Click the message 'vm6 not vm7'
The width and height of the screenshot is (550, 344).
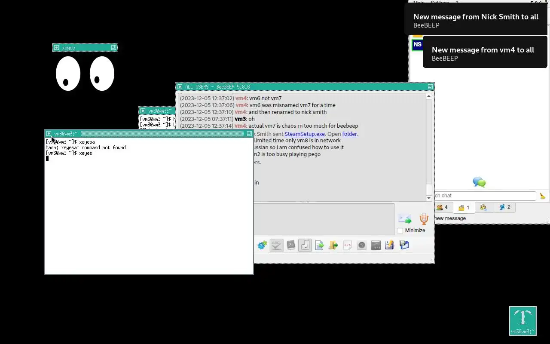(266, 98)
